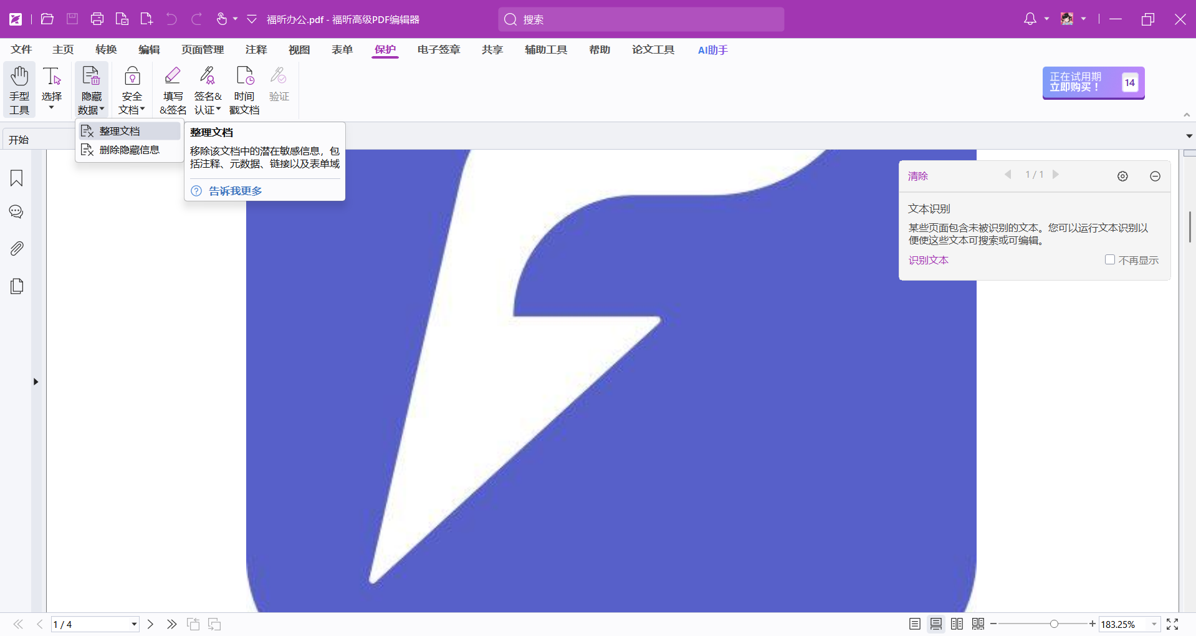Click the 识别文本 link

tap(928, 260)
